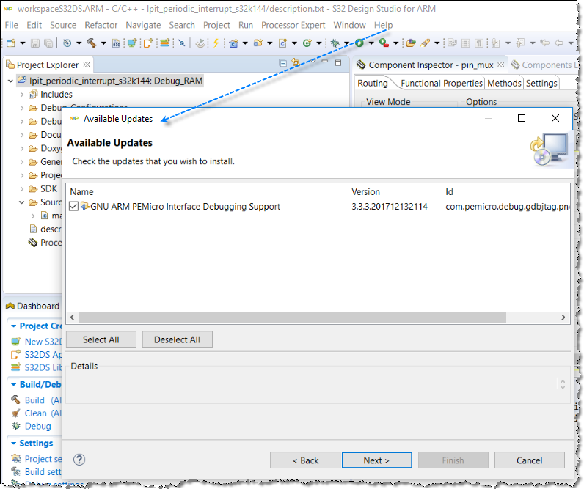Viewport: 584px width, 489px height.
Task: Click the new C project icon
Action: [233, 43]
